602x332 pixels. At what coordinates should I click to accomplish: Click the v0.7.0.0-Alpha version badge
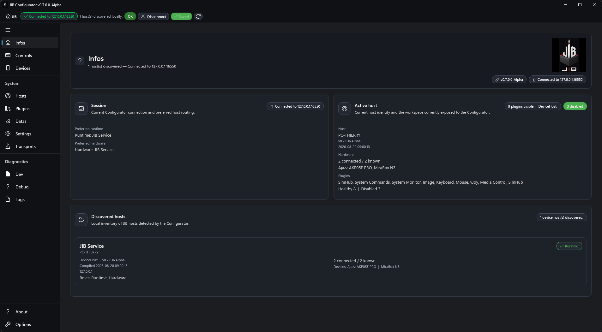(x=509, y=80)
